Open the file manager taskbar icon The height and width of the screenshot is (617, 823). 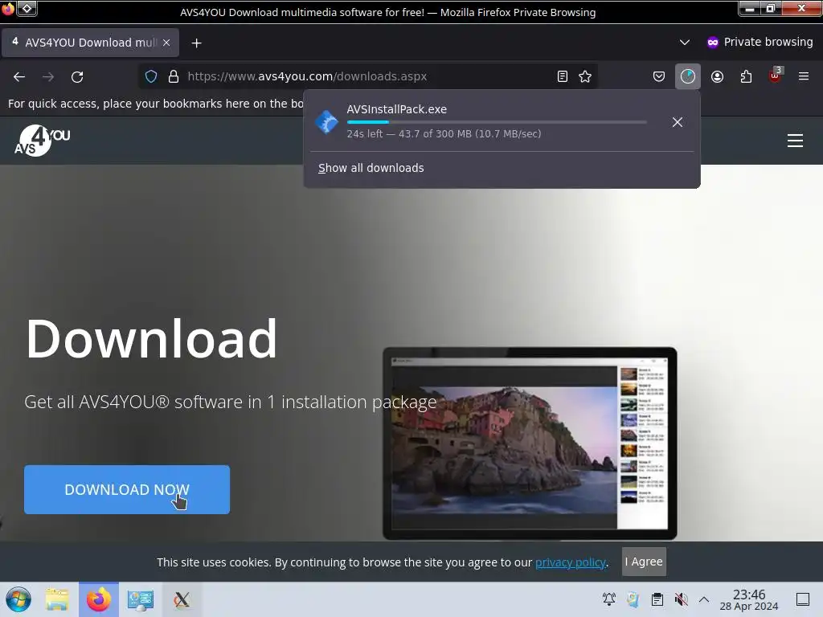tap(57, 599)
